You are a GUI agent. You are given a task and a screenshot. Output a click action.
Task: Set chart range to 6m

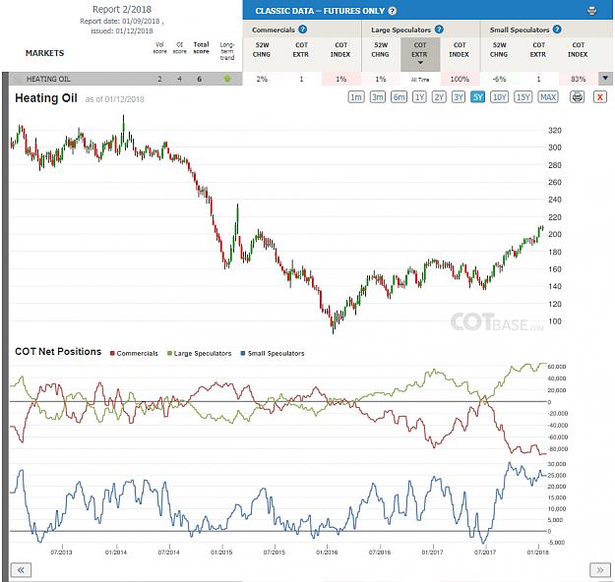399,96
